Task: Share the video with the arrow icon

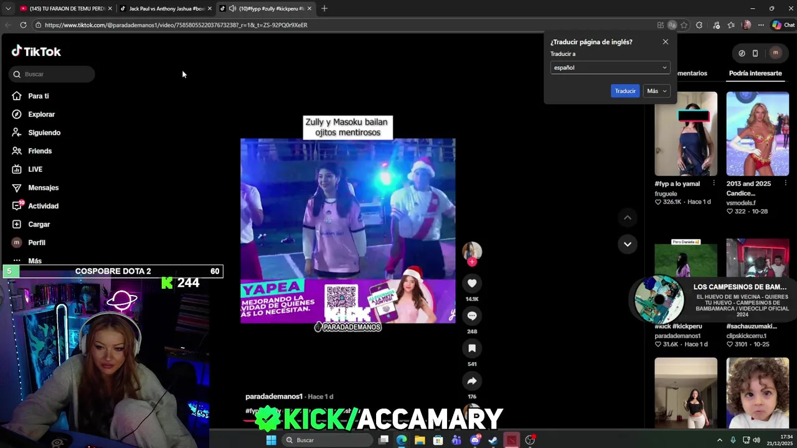Action: [x=472, y=381]
